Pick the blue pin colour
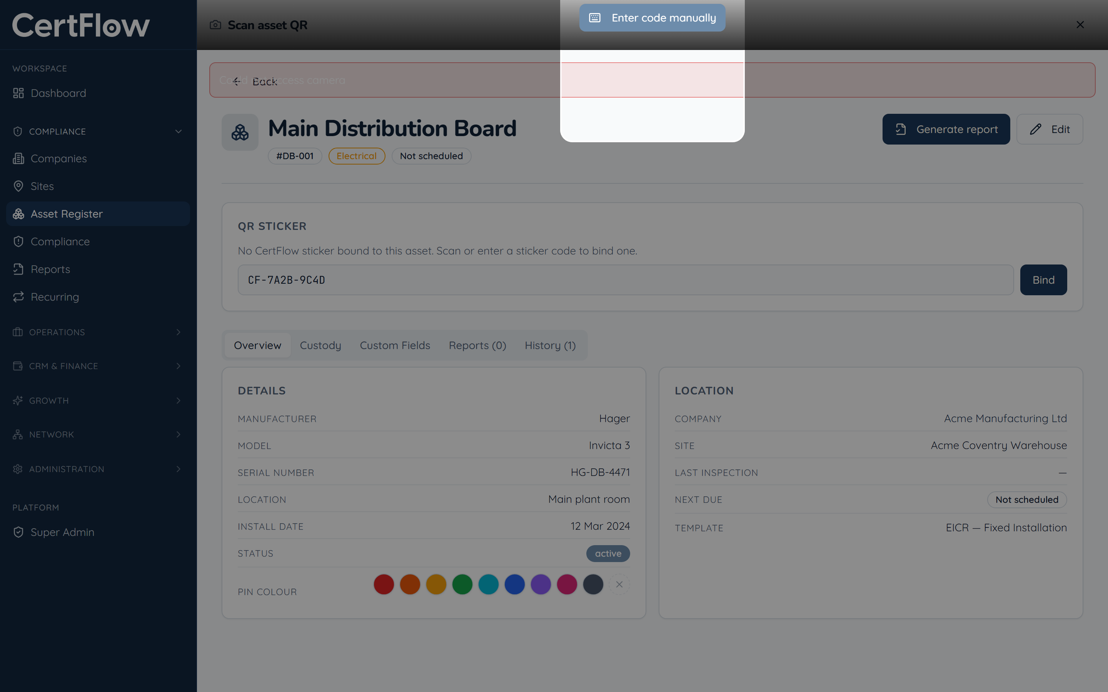This screenshot has width=1108, height=692. click(x=515, y=584)
